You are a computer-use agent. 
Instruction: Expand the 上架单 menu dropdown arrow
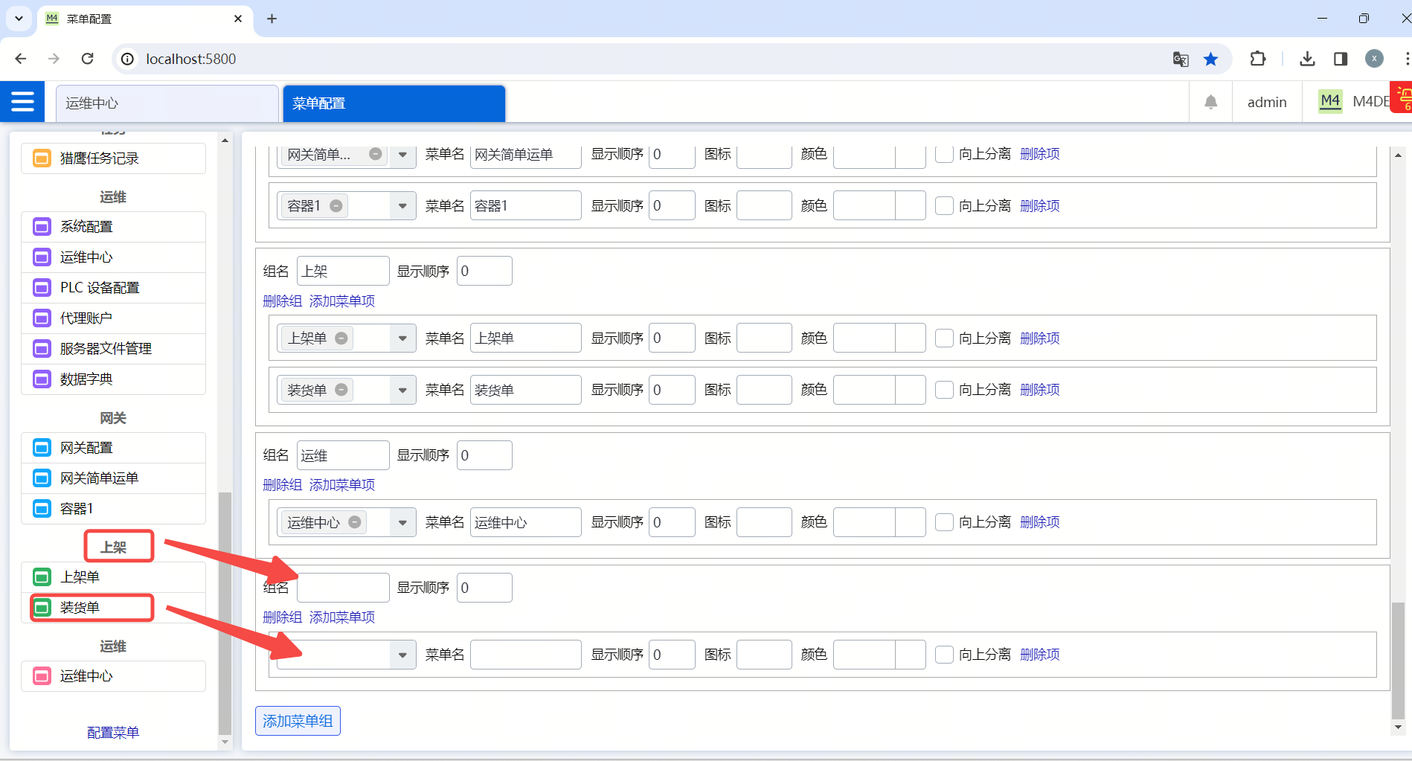coord(402,338)
